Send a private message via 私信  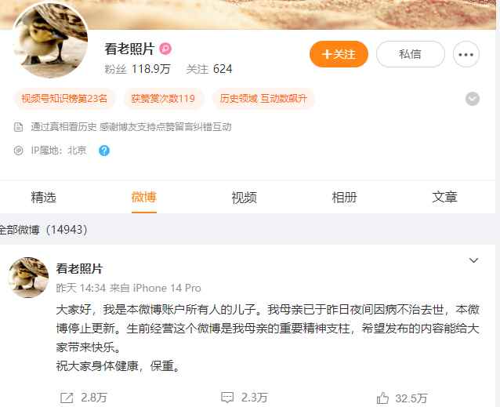(x=411, y=54)
